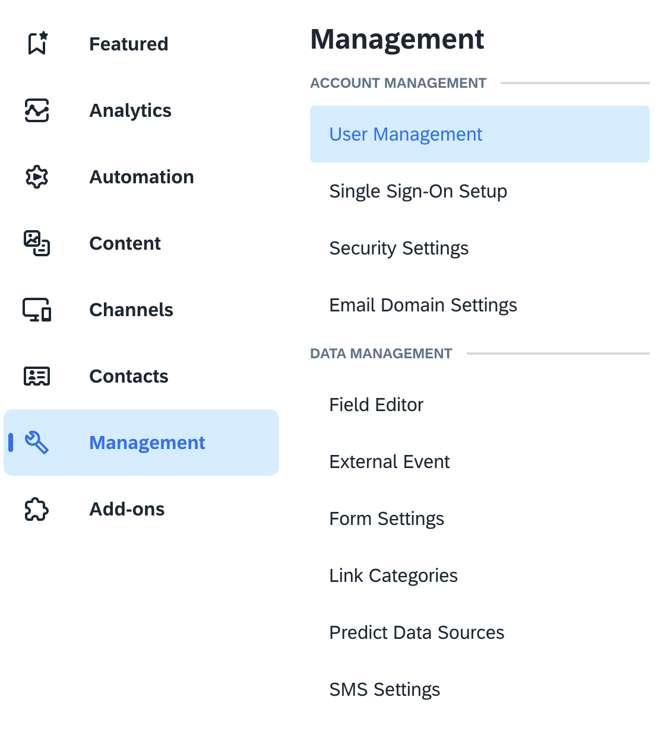Select the Channels menu entry

131,310
